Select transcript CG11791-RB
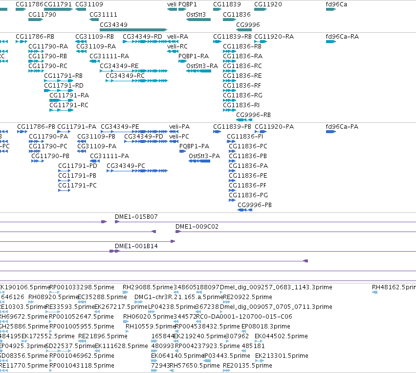Image resolution: width=416 pixels, height=373 pixels. [x=63, y=76]
